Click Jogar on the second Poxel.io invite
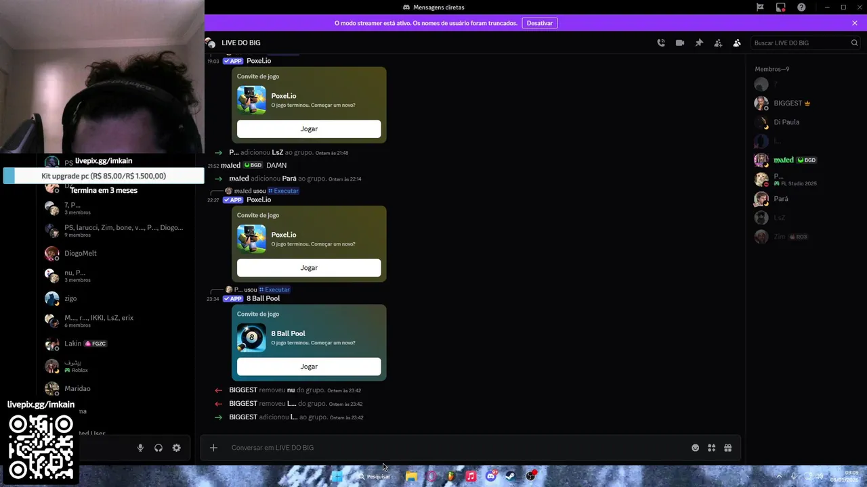The height and width of the screenshot is (487, 867). 309,268
